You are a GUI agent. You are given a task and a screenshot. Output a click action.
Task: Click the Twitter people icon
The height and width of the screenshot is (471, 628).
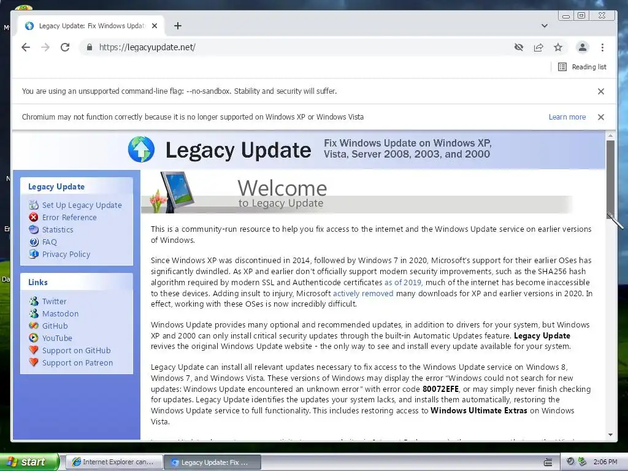pos(34,301)
